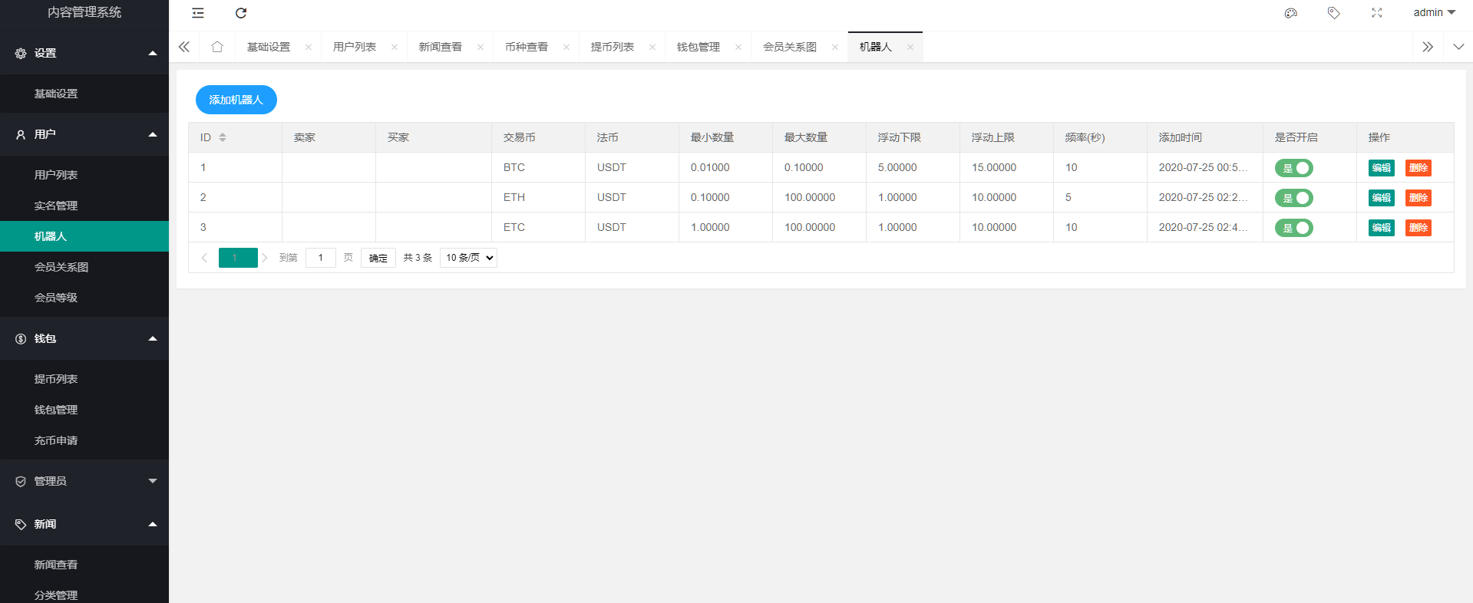
Task: Click the 添加机器人 button
Action: coord(236,100)
